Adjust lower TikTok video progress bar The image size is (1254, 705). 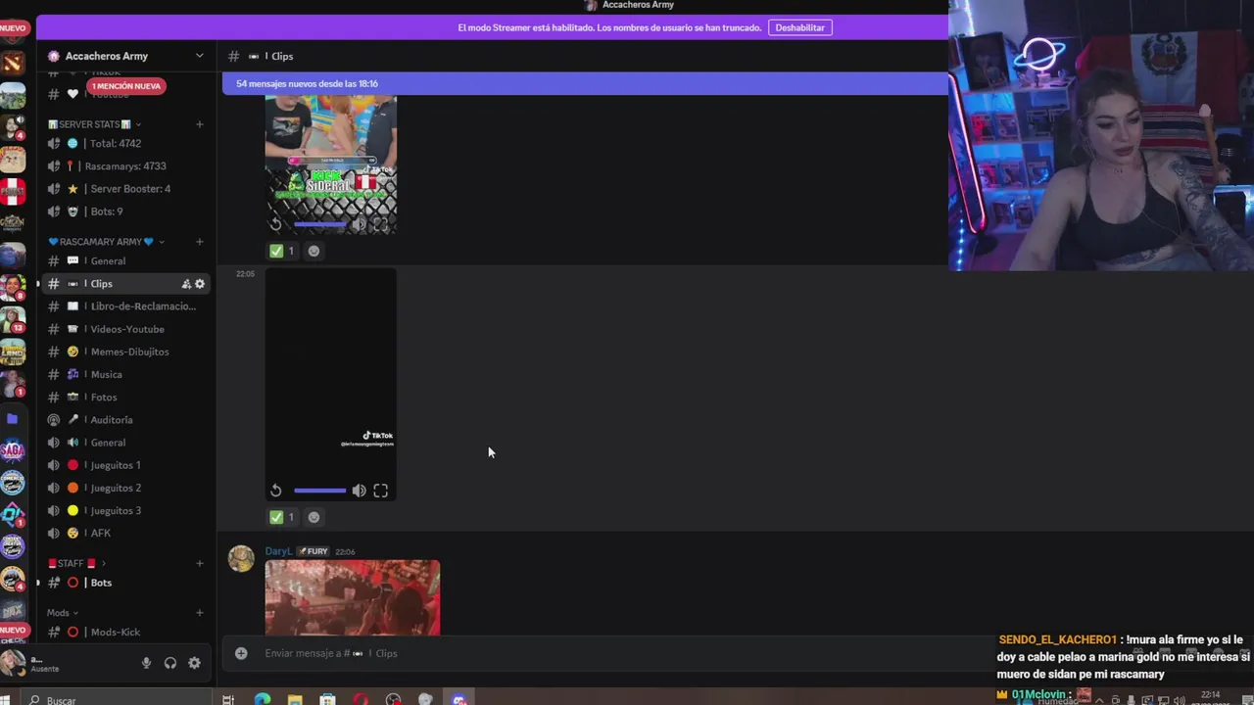click(x=319, y=491)
